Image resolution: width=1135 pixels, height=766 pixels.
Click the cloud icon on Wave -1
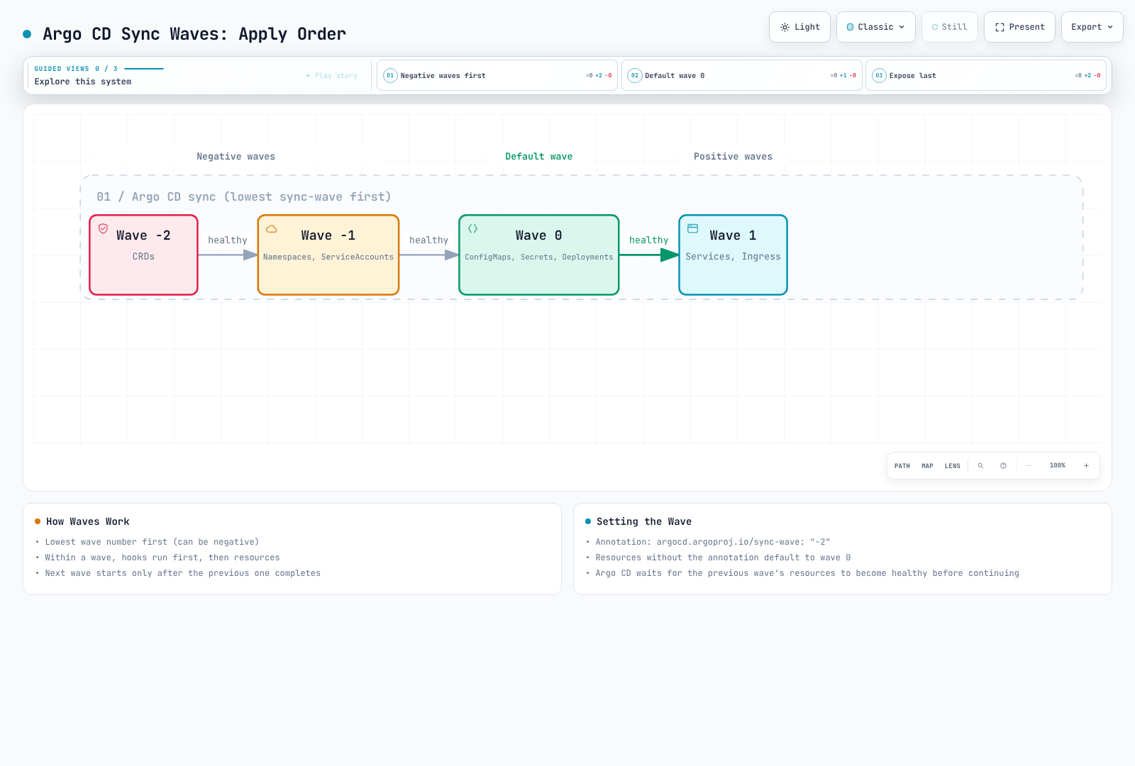(x=272, y=228)
